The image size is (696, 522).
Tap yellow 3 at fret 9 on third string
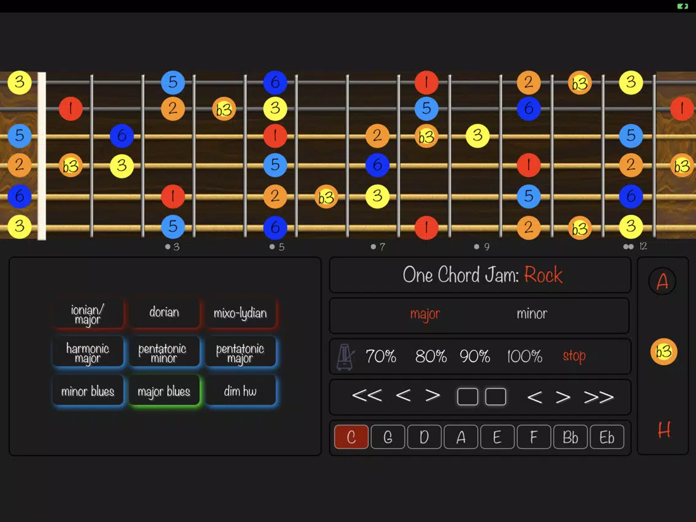[x=478, y=136]
